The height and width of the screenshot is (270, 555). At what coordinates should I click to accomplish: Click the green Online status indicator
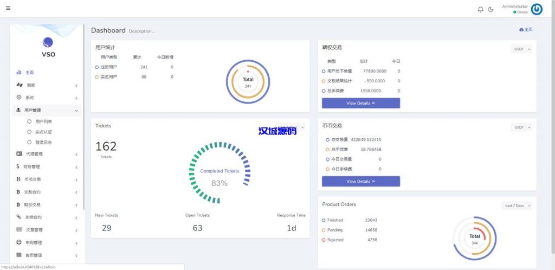point(515,12)
